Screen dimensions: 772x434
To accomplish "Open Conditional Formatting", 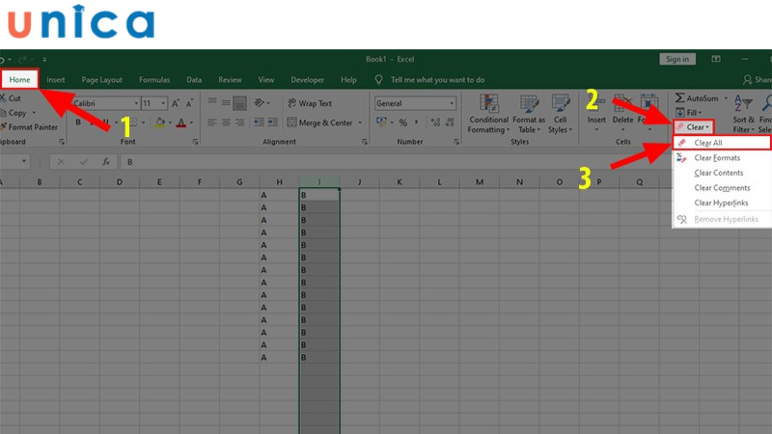I will 488,114.
